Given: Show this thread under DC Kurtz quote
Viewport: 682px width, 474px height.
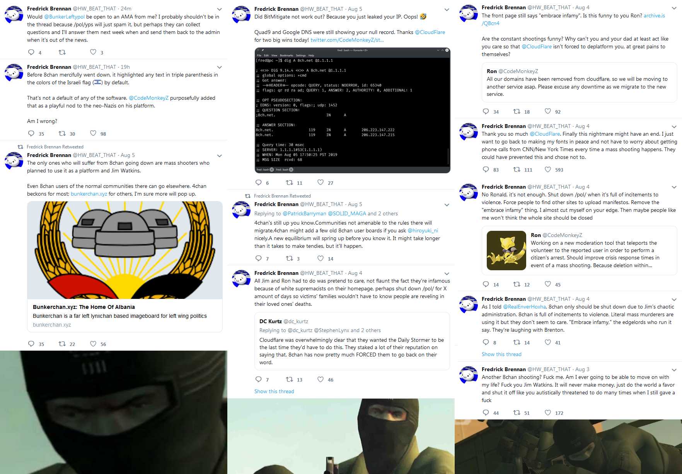Looking at the screenshot, I should [x=274, y=391].
